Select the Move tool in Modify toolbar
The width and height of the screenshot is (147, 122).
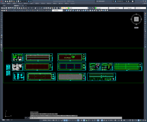click(x=145, y=23)
